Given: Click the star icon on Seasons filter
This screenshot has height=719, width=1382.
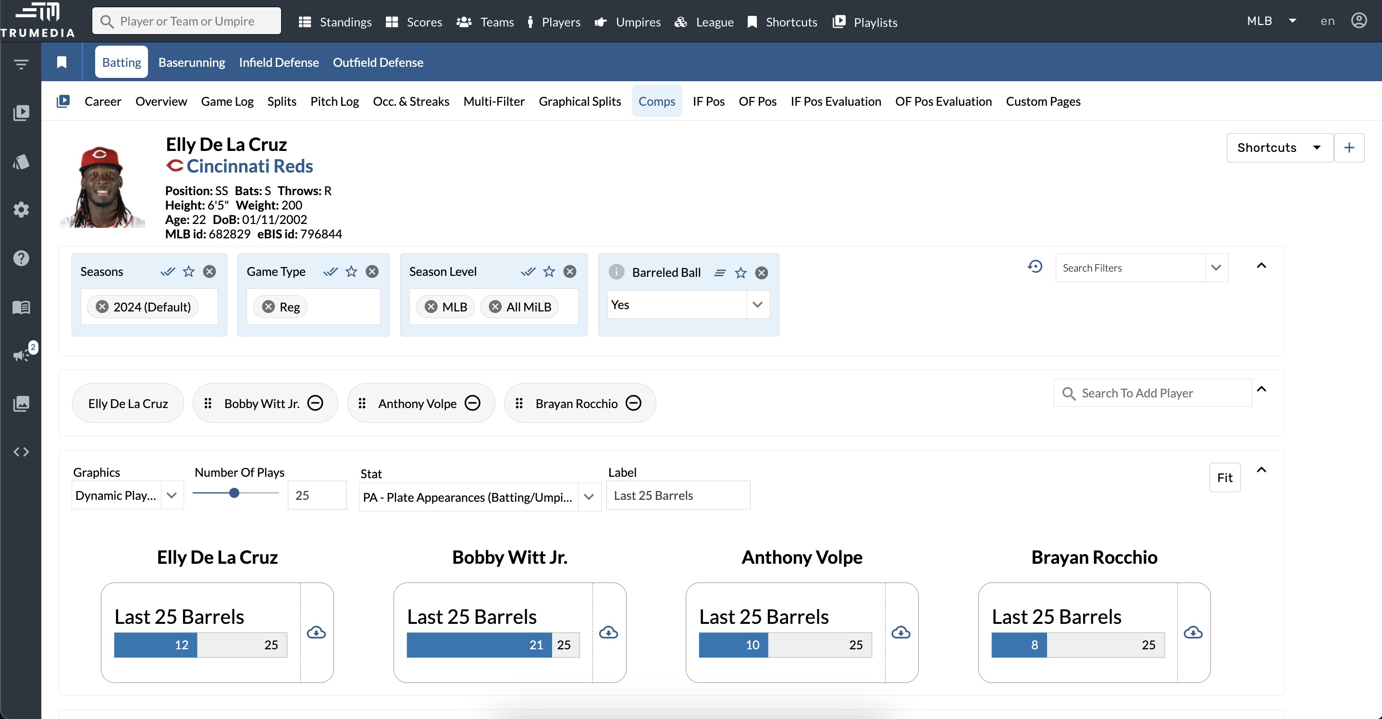Looking at the screenshot, I should pyautogui.click(x=187, y=272).
